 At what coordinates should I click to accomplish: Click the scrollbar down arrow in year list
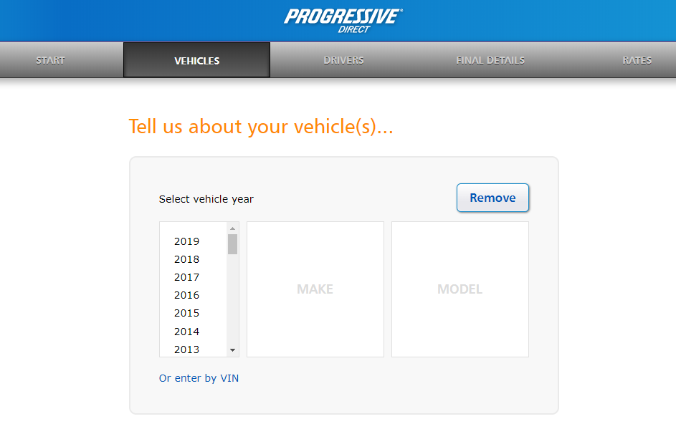232,350
